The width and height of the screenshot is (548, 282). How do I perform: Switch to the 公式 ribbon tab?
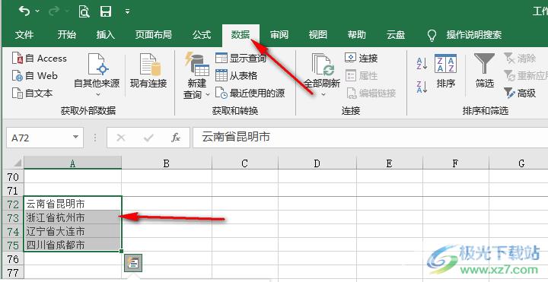tap(202, 34)
